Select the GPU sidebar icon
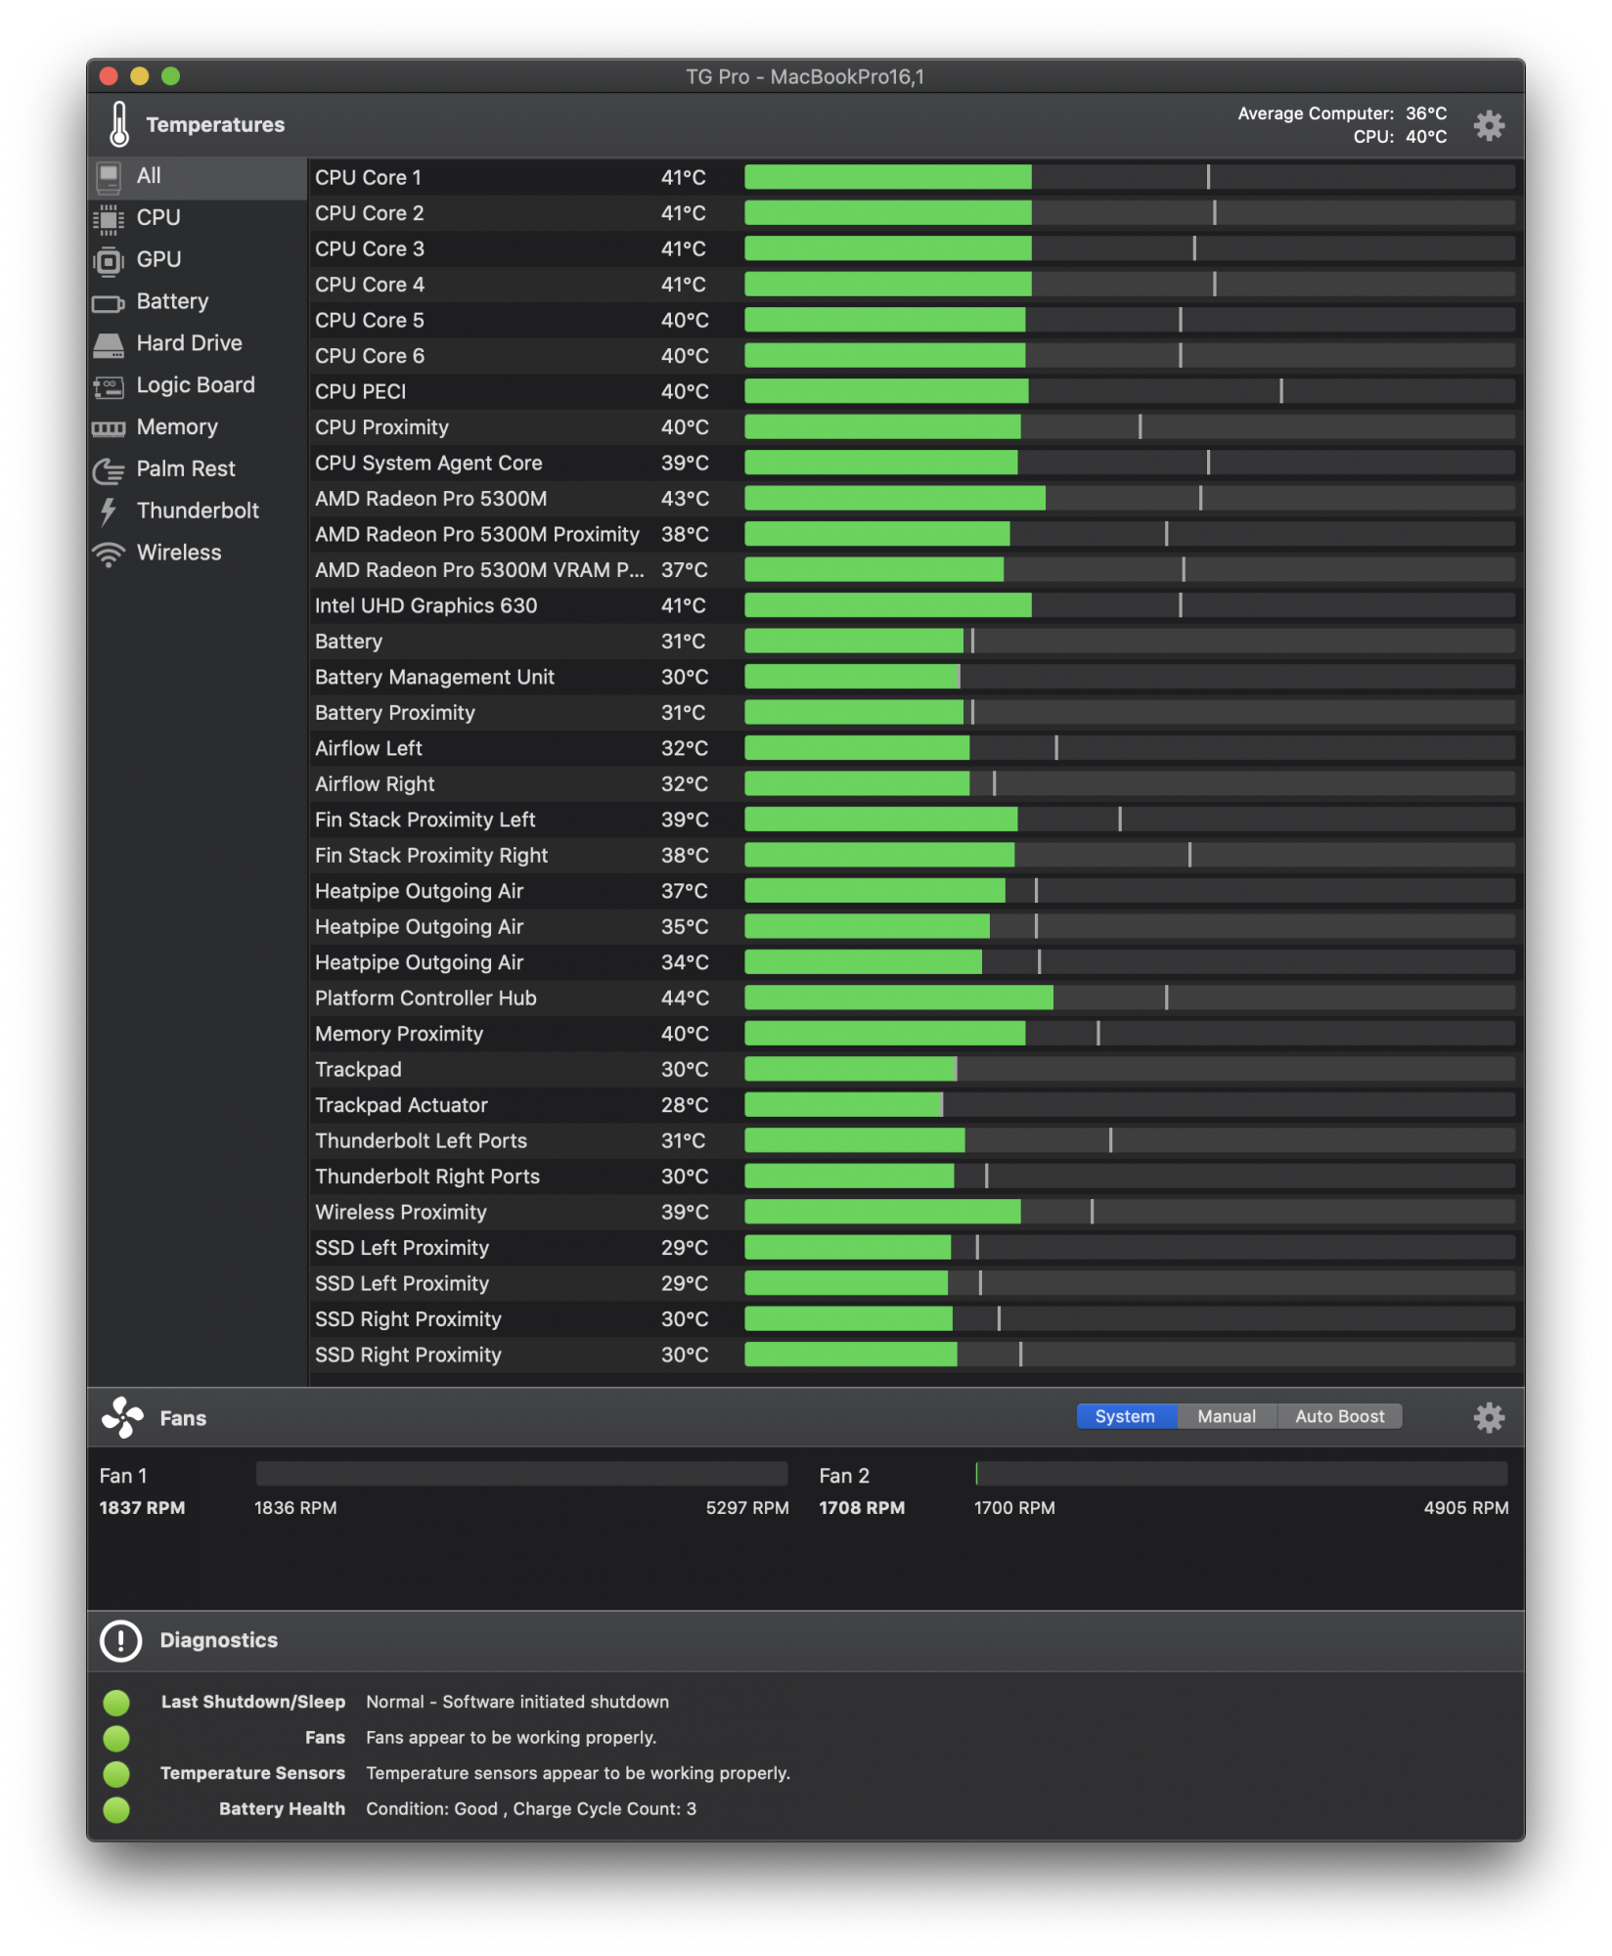Image resolution: width=1612 pixels, height=1956 pixels. pos(109,260)
